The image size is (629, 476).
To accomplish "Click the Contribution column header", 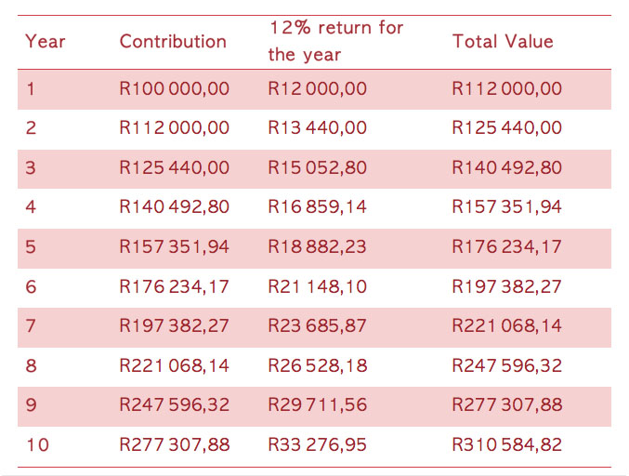I will 173,41.
